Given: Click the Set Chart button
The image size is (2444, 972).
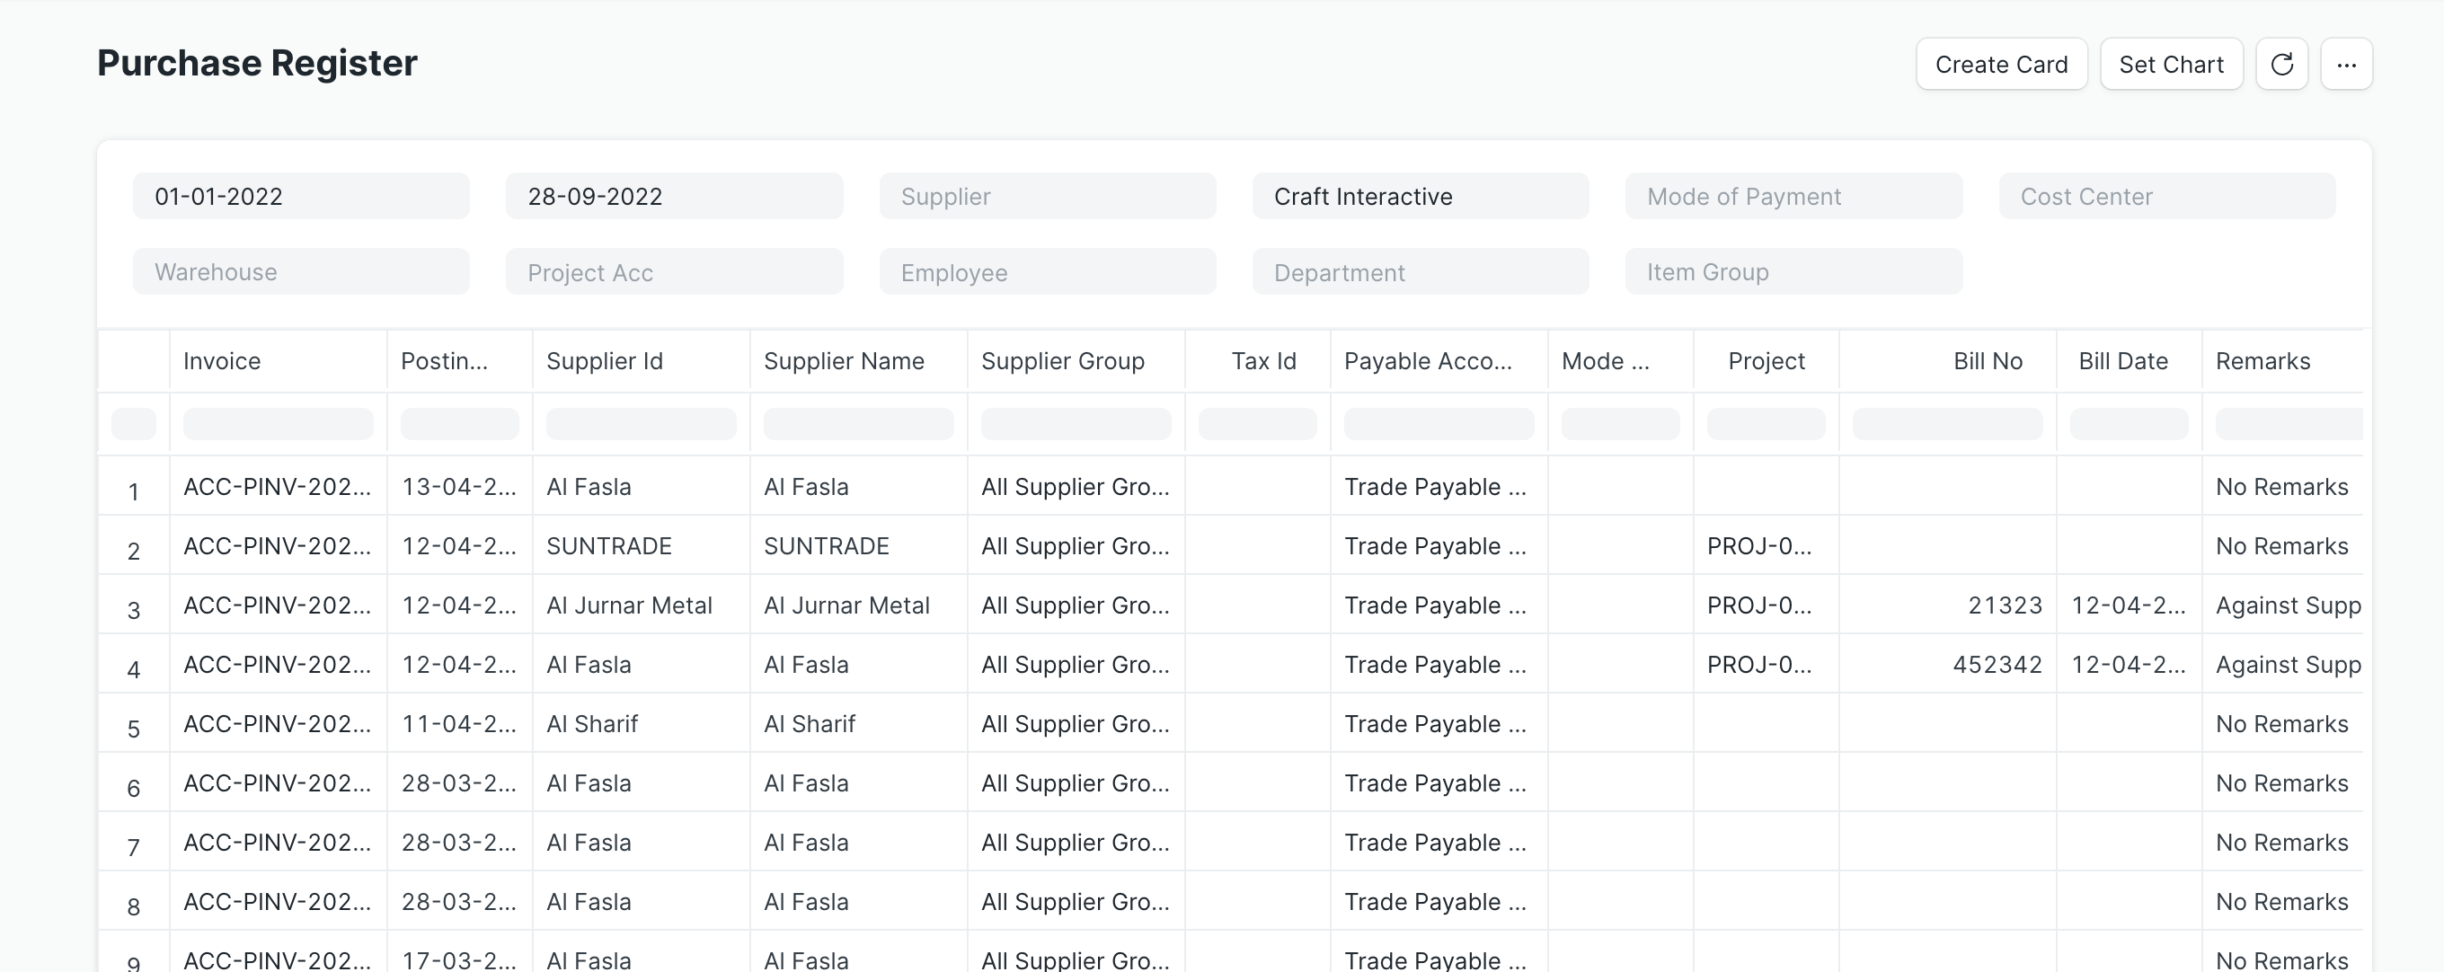Looking at the screenshot, I should (2171, 64).
